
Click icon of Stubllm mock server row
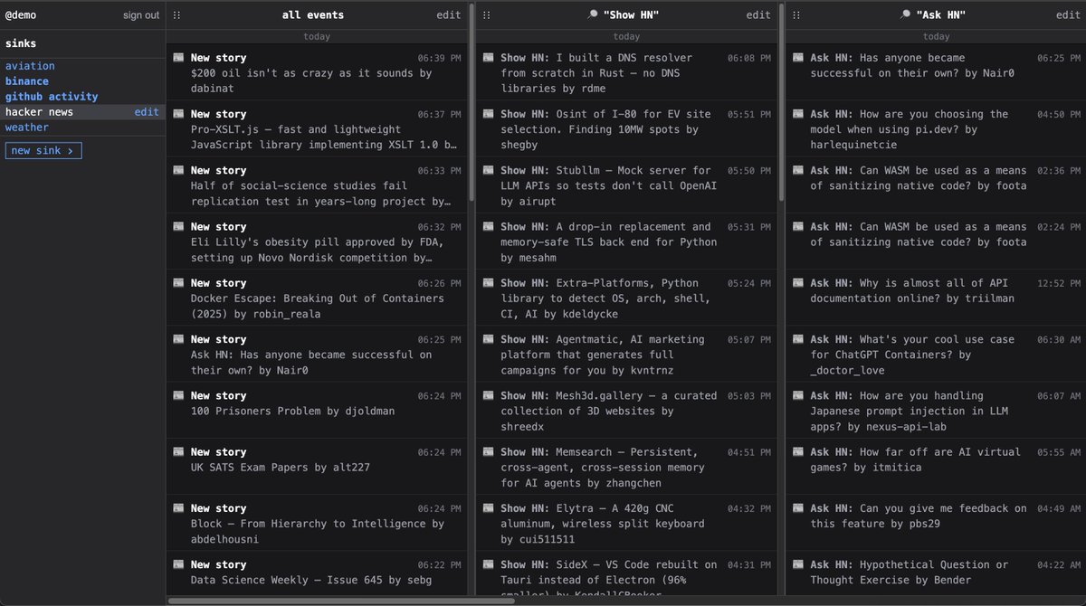coord(489,170)
